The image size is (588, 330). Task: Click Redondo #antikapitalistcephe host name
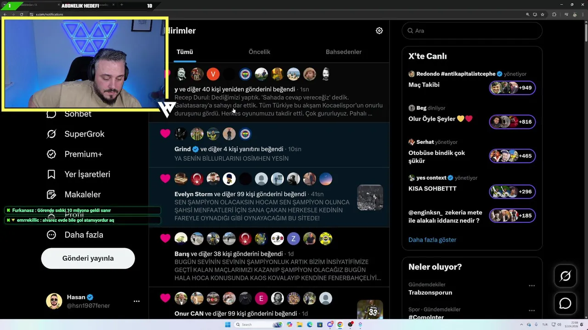point(456,74)
